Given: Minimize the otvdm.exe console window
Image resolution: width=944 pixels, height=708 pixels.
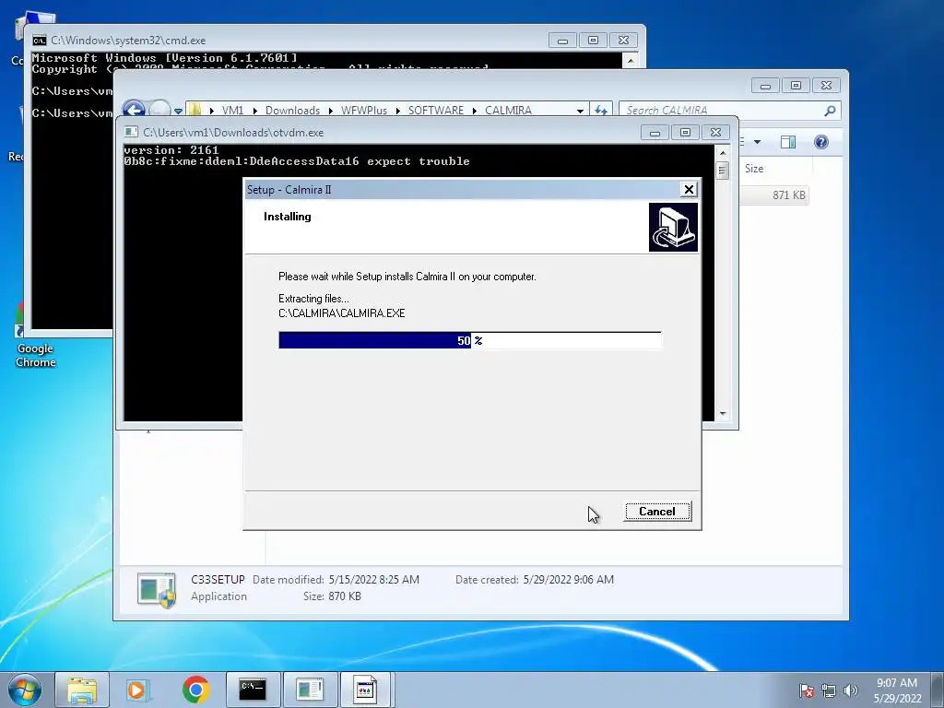Looking at the screenshot, I should click(655, 133).
